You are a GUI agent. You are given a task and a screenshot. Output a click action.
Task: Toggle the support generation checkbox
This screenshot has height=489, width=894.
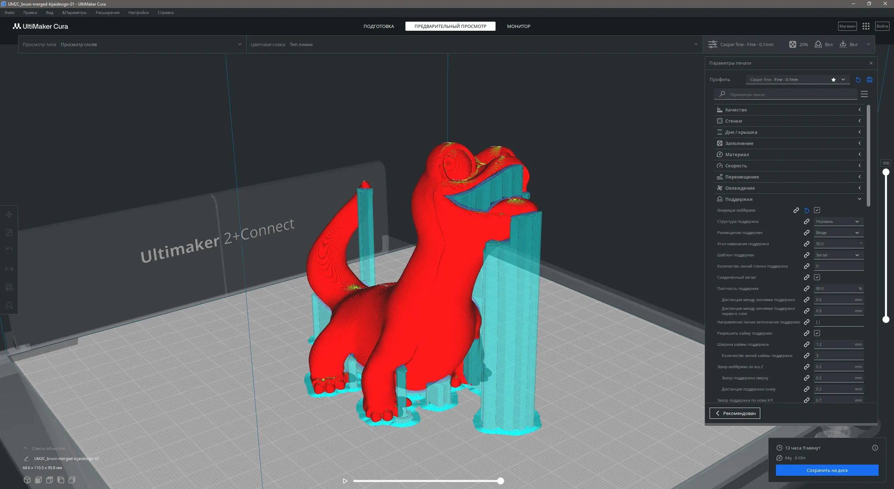tap(817, 210)
